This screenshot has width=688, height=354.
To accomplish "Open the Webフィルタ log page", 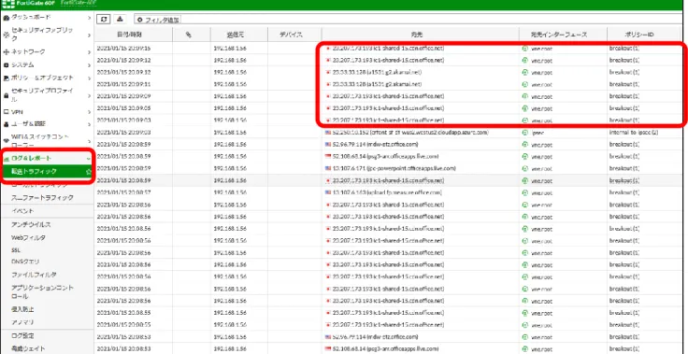I will click(x=29, y=238).
